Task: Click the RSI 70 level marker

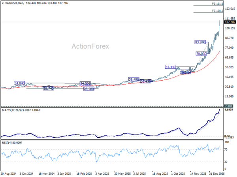Action: [x=226, y=149]
